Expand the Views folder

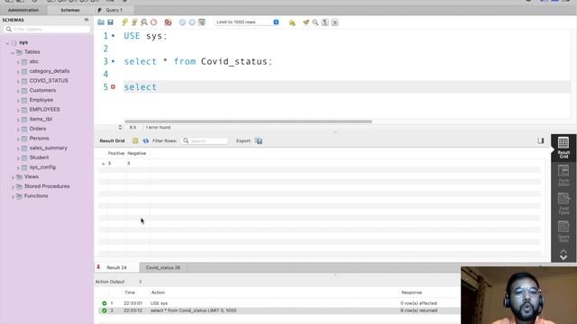[13, 177]
